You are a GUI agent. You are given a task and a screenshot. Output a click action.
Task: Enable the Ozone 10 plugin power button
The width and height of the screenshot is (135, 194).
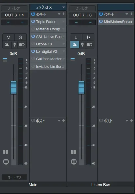point(33,44)
